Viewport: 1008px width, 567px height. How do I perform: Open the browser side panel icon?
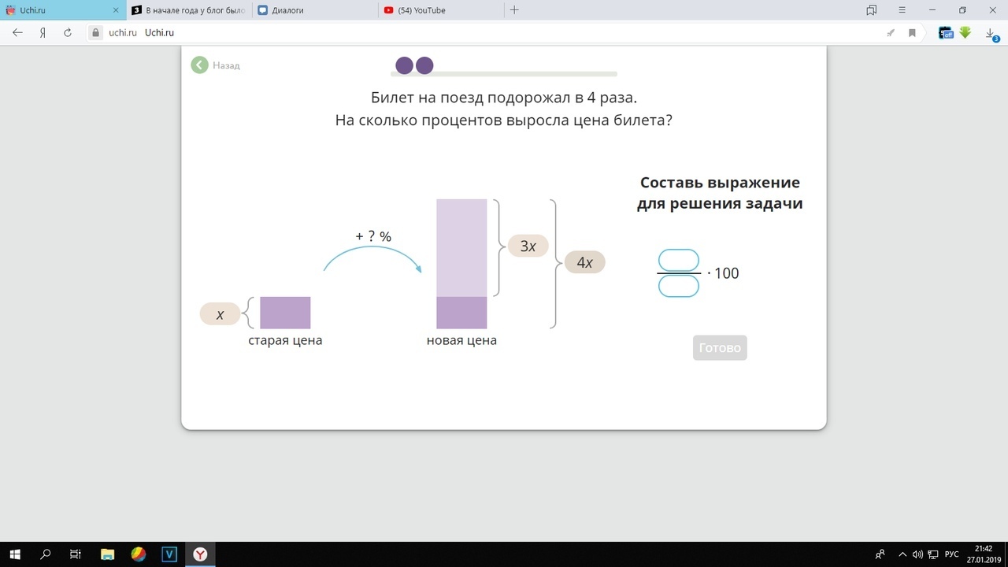[x=872, y=10]
